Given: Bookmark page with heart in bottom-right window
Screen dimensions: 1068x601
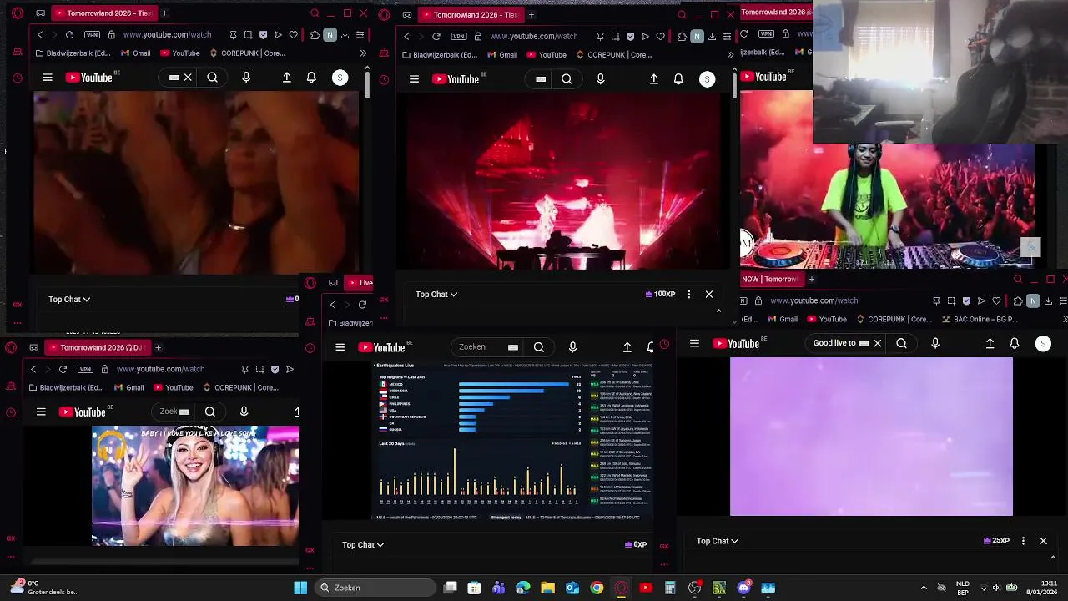Looking at the screenshot, I should [996, 300].
